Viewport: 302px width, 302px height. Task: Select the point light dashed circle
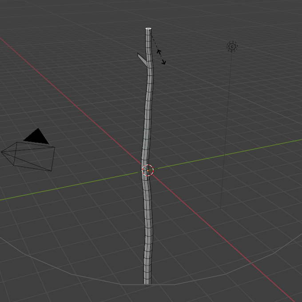(x=232, y=47)
